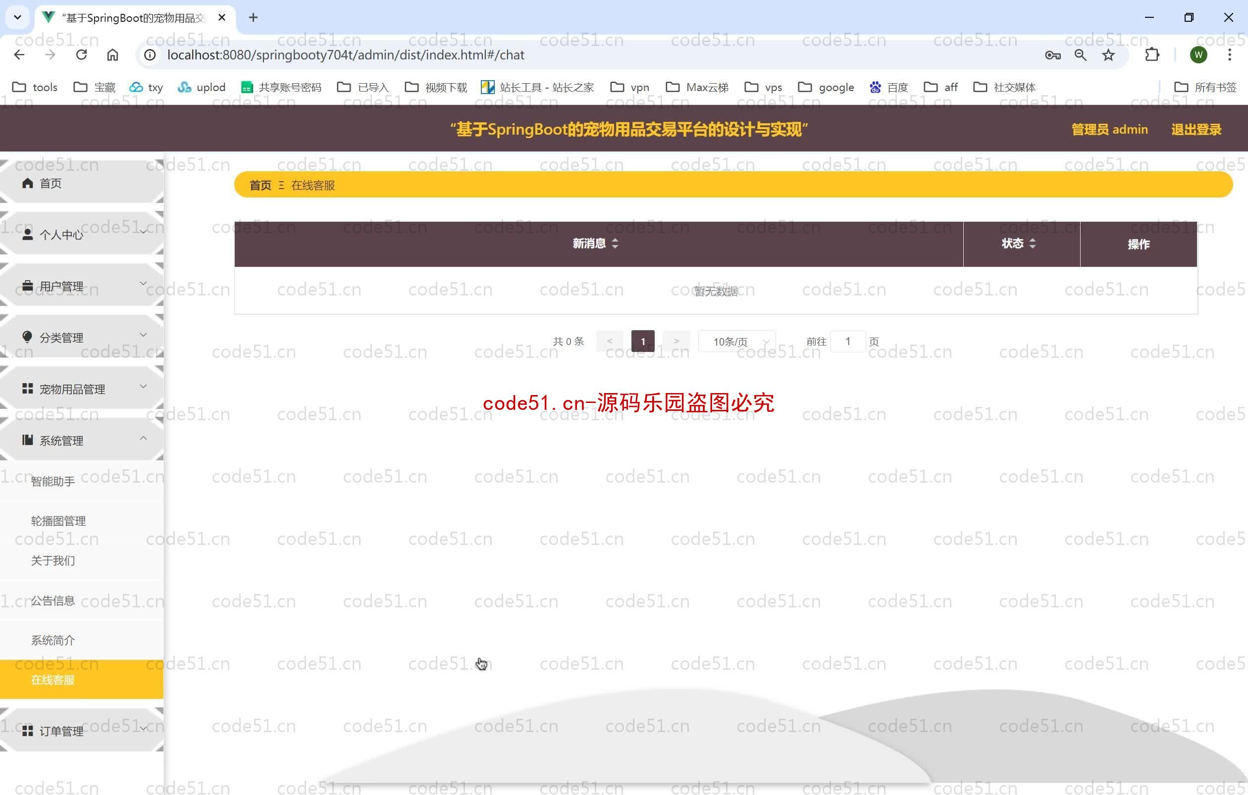Click the browser back arrow
The height and width of the screenshot is (795, 1248).
pos(19,55)
